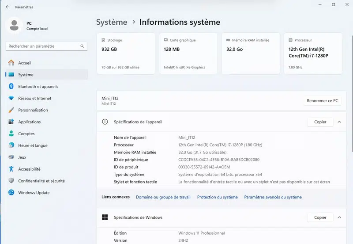The image size is (353, 244).
Task: Click the search magnifier icon
Action: pos(82,46)
